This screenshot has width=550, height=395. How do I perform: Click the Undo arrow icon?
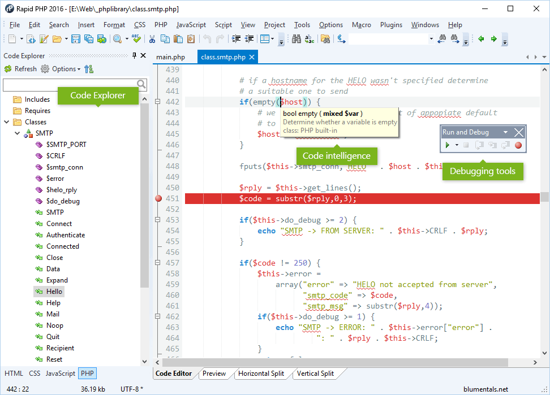click(208, 39)
